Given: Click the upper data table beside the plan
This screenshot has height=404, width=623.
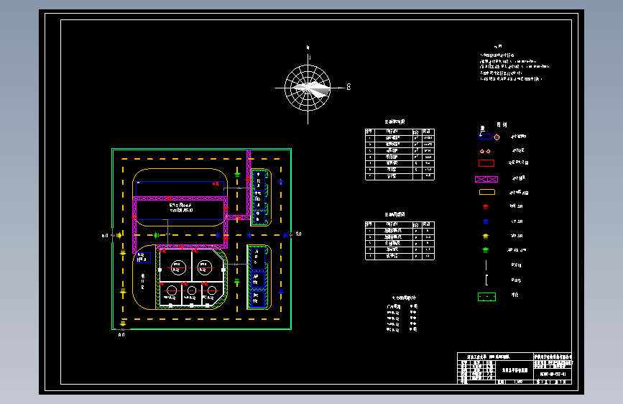Looking at the screenshot, I should (400, 155).
